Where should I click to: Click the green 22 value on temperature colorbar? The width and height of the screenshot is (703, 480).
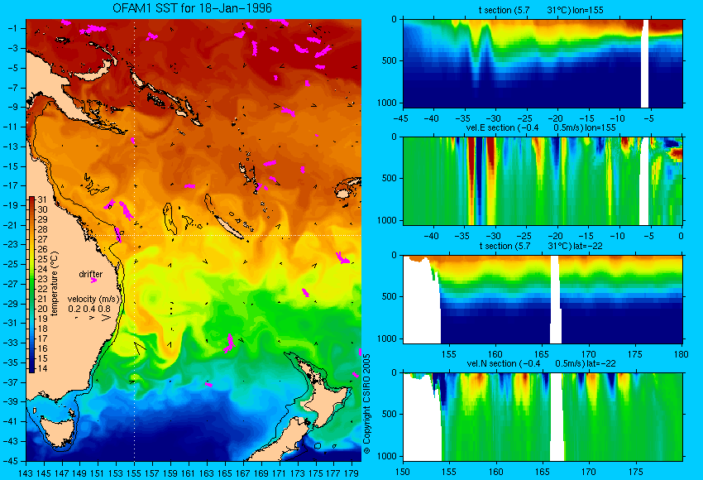(42, 289)
